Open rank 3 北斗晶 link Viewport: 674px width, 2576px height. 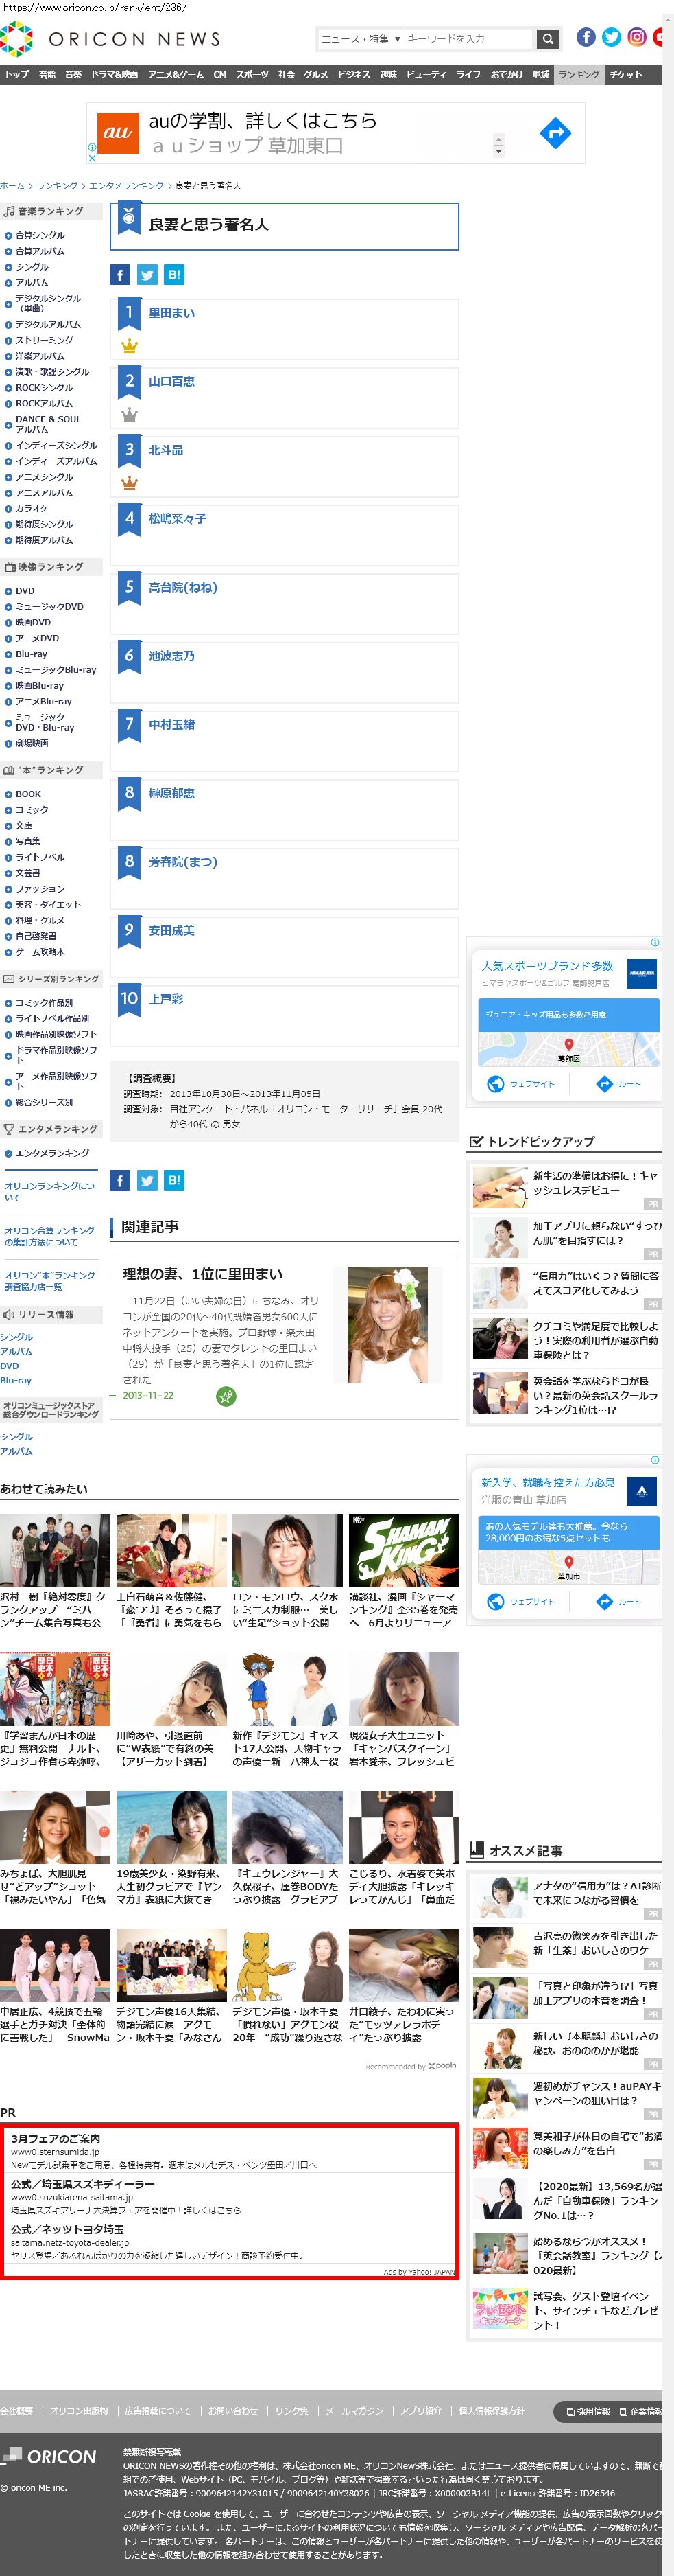click(x=166, y=450)
